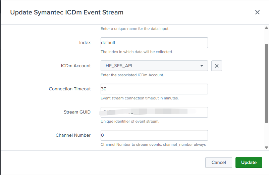Click into the Index input field
This screenshot has width=269, height=175.
point(154,43)
